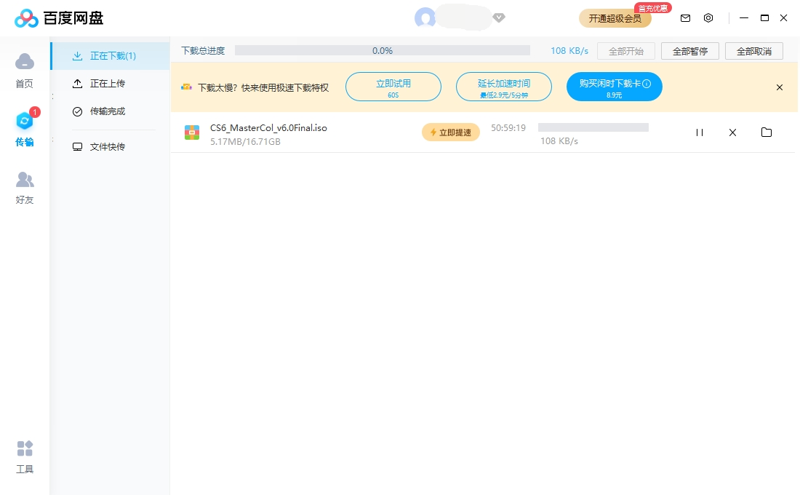Viewport: 800px width, 495px height.
Task: Click the total speed 108 KB/s in header
Action: (x=569, y=50)
